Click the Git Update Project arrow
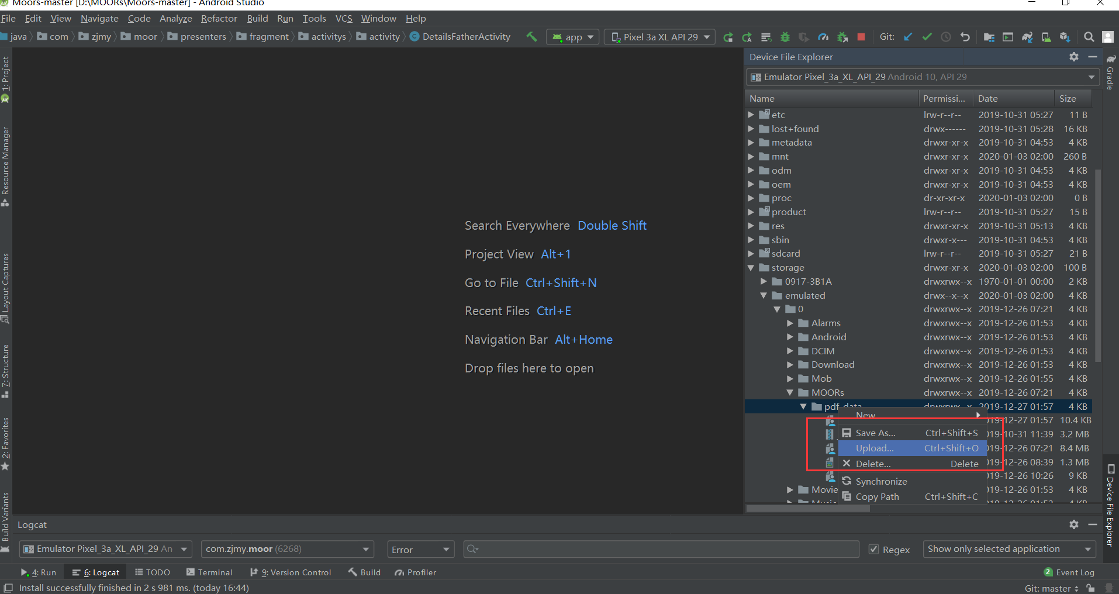This screenshot has height=594, width=1119. 908,37
